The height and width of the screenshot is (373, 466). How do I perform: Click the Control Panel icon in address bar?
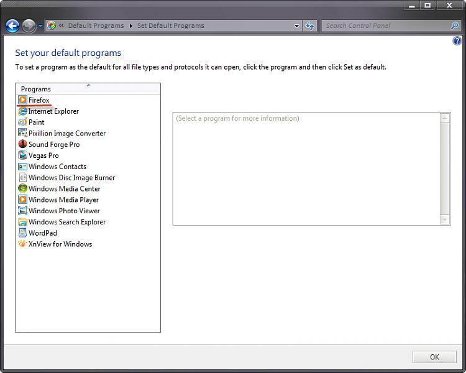(x=52, y=25)
